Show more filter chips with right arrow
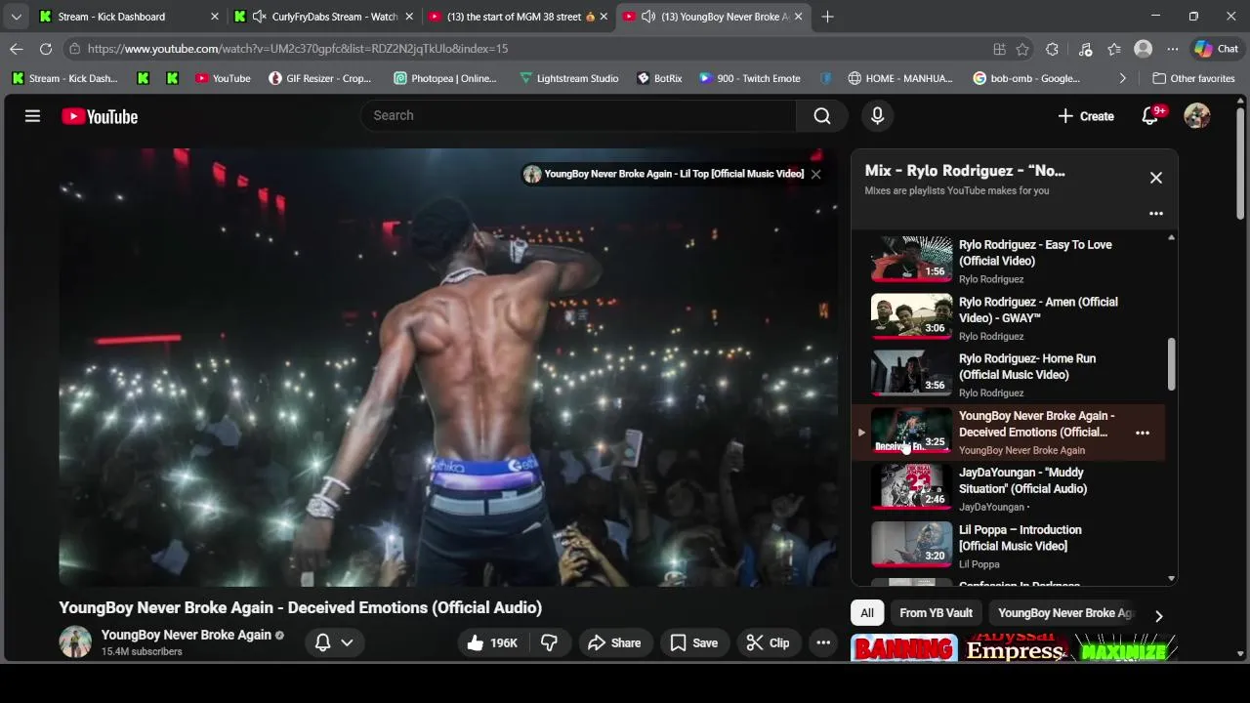This screenshot has width=1250, height=703. pyautogui.click(x=1158, y=616)
